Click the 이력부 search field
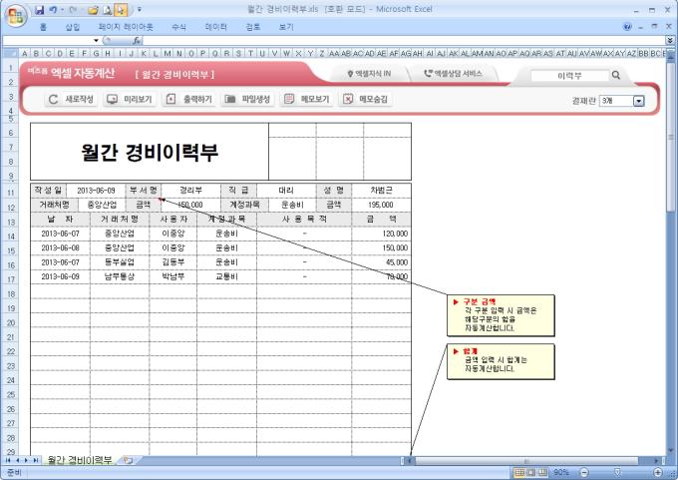The width and height of the screenshot is (678, 480). coord(569,76)
